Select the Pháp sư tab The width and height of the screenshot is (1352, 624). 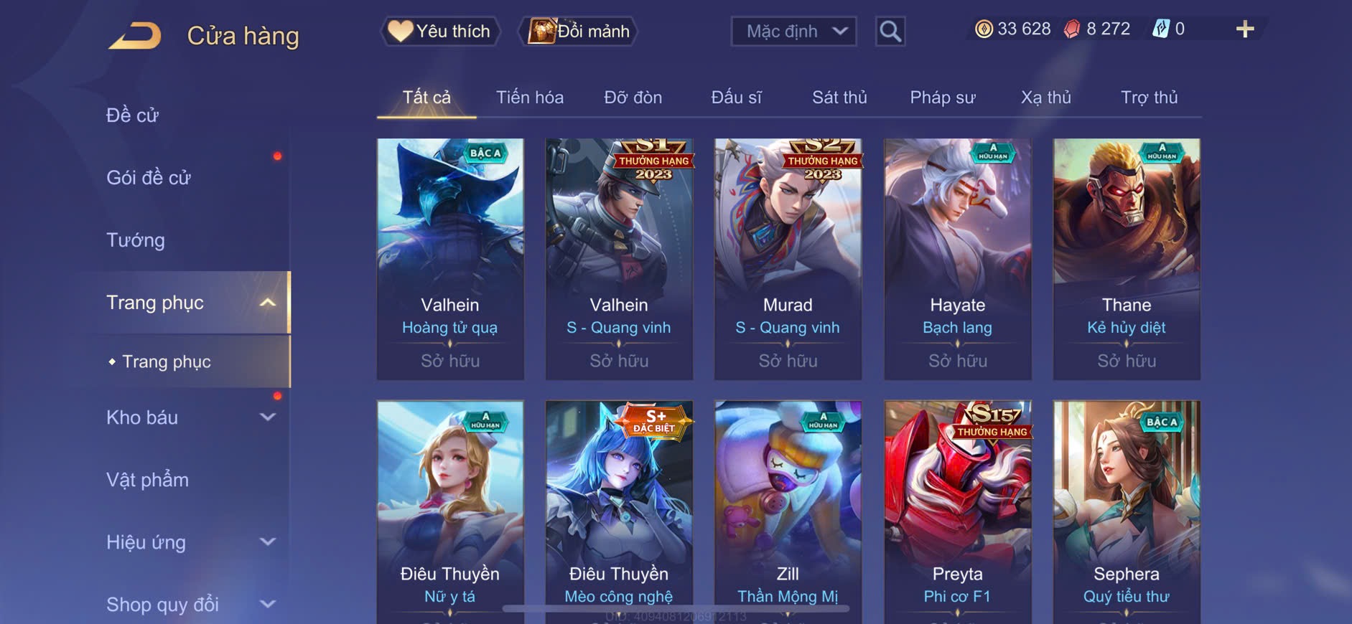[x=943, y=98]
